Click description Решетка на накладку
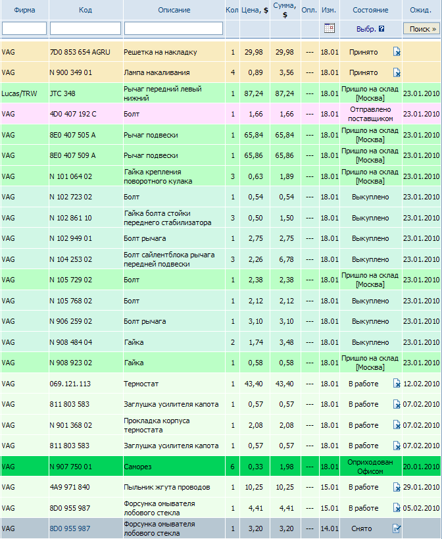This screenshot has width=442, height=539. click(160, 52)
